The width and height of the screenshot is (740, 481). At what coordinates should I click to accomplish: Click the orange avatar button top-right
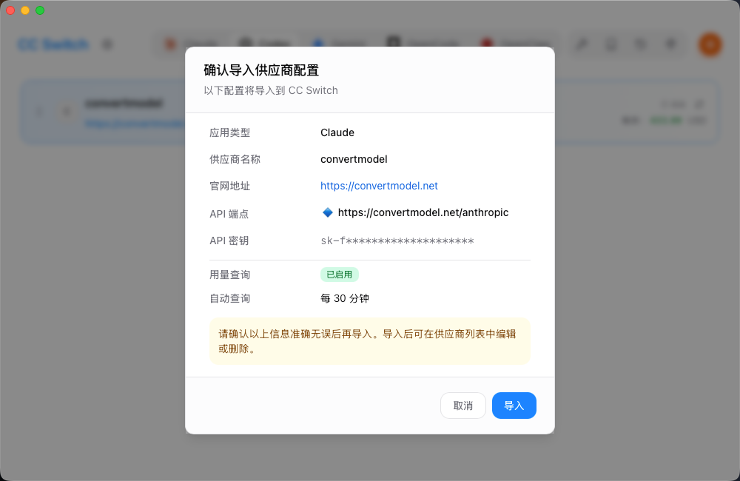[710, 44]
